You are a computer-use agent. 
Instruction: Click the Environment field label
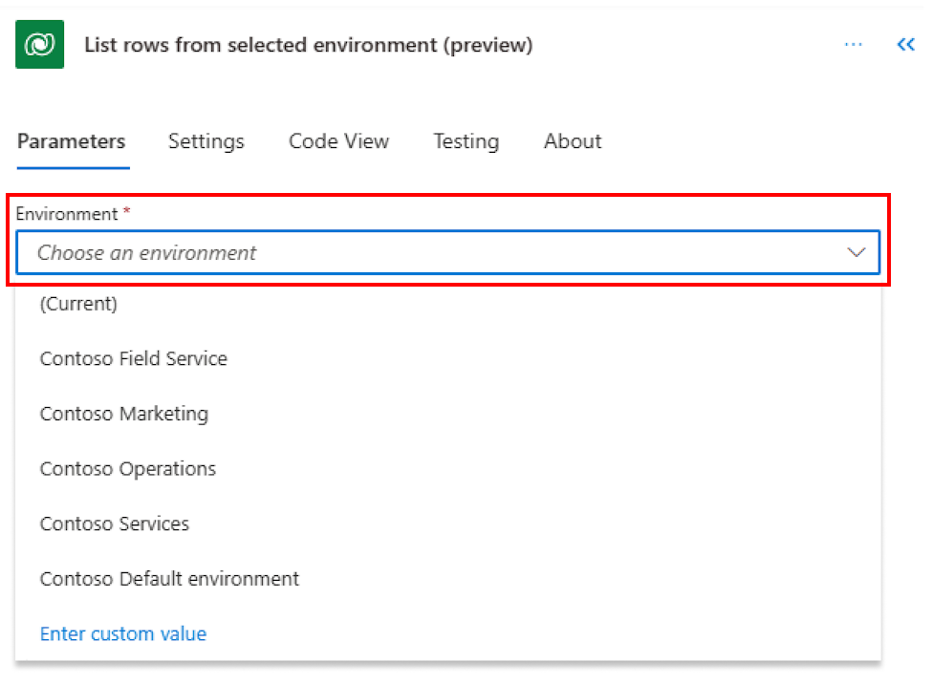pyautogui.click(x=66, y=214)
